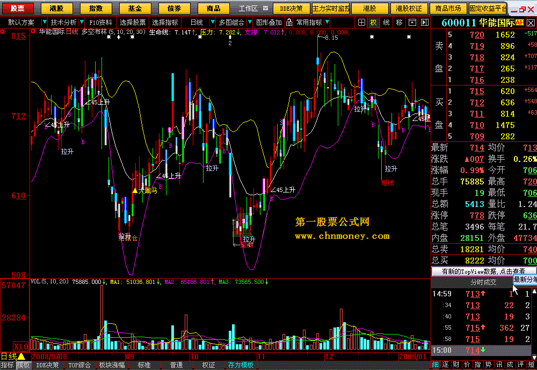Select the 成 constituents round tab

[510, 365]
